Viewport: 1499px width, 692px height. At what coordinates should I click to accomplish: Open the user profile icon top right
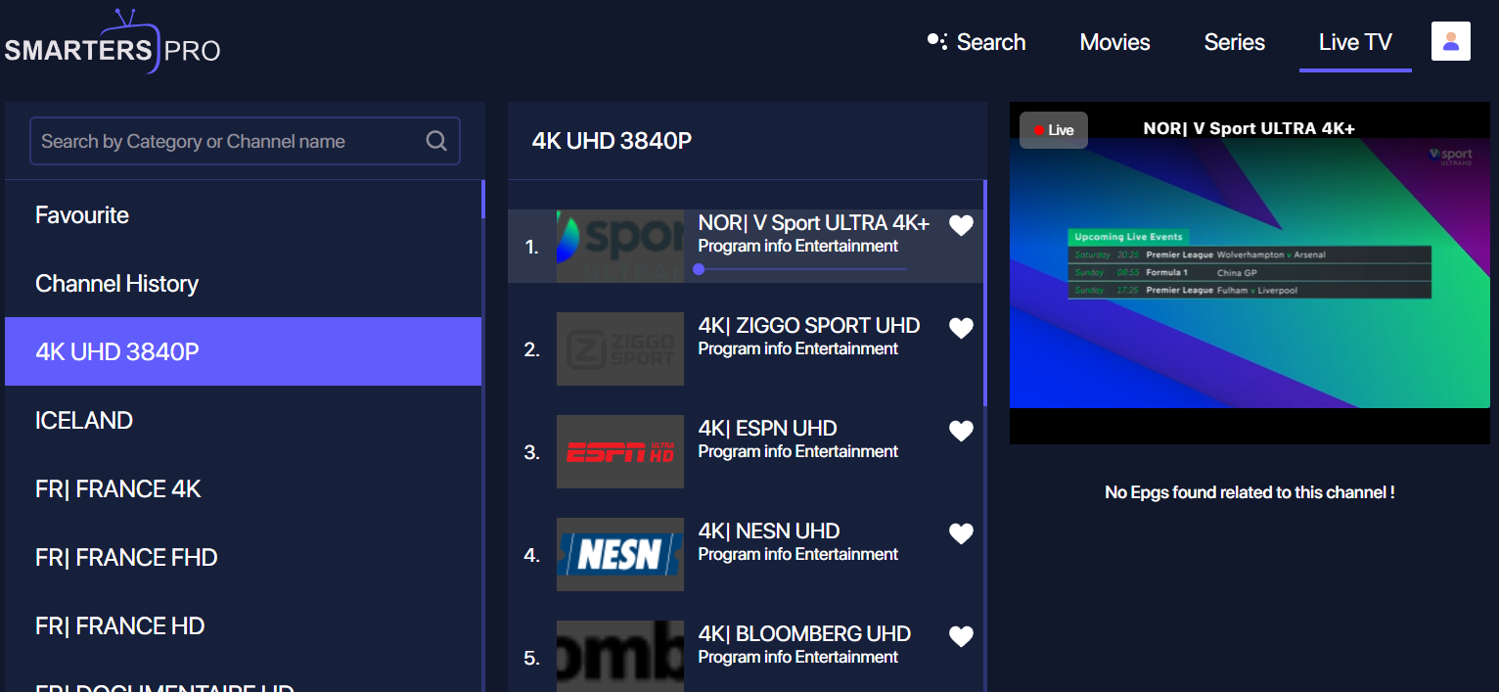[1451, 40]
